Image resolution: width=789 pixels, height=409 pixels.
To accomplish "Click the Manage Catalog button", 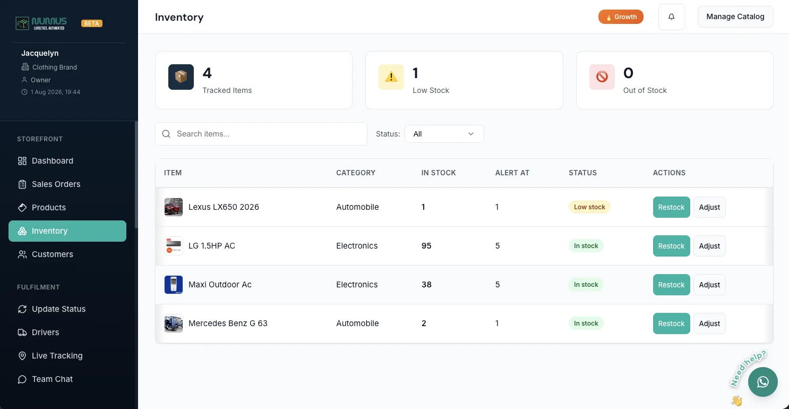I will 735,16.
